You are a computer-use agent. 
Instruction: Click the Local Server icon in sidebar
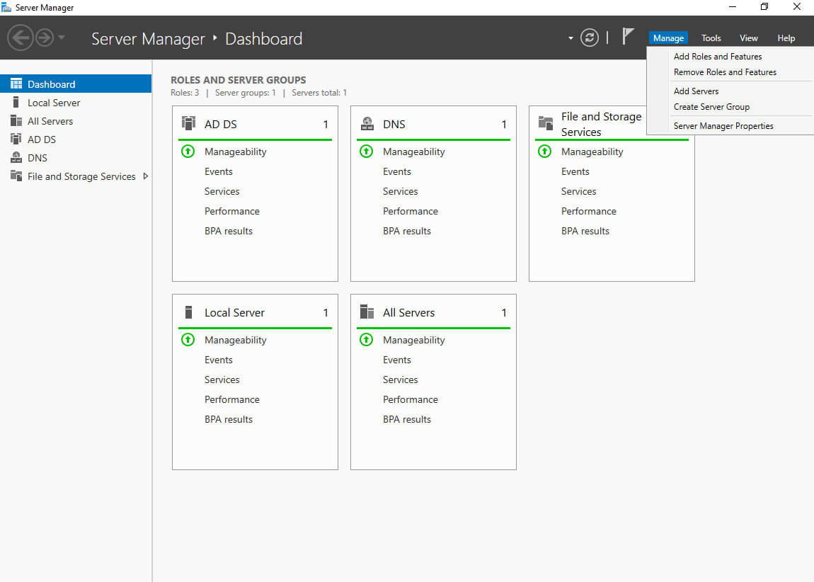point(16,102)
